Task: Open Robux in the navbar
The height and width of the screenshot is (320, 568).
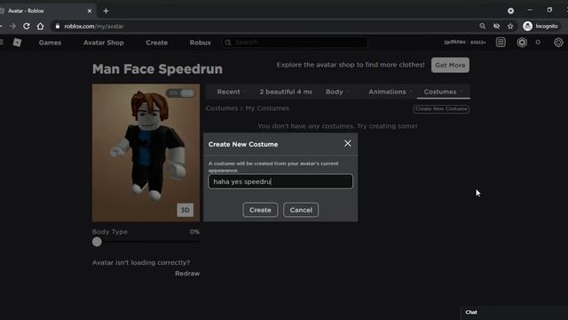Action: (x=200, y=43)
